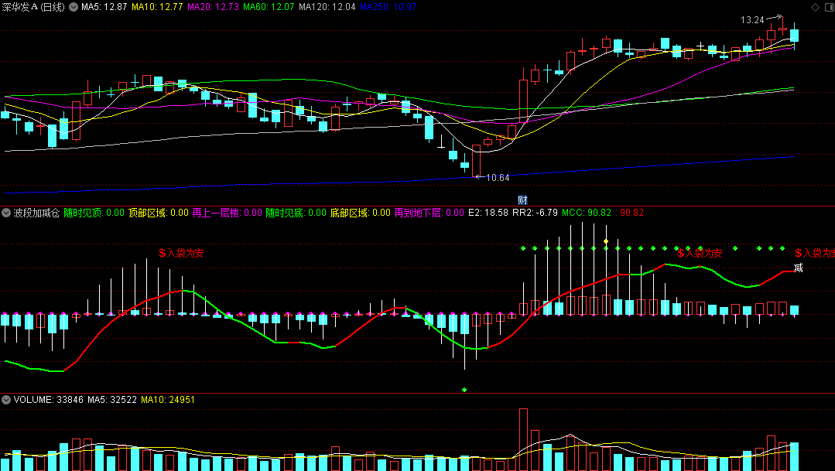835x471 pixels.
Task: Click the E2: 18.58 value
Action: coord(488,213)
